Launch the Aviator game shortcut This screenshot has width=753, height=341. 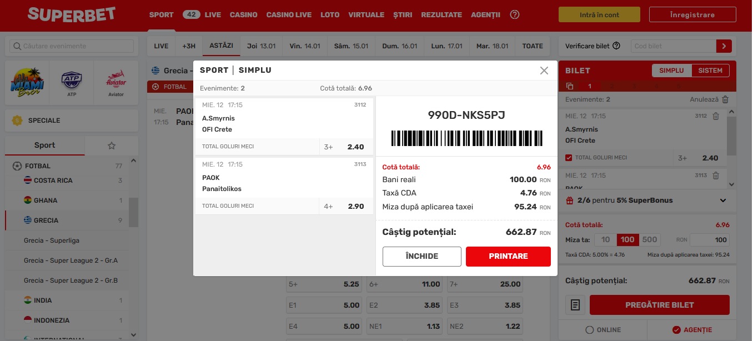tap(116, 83)
